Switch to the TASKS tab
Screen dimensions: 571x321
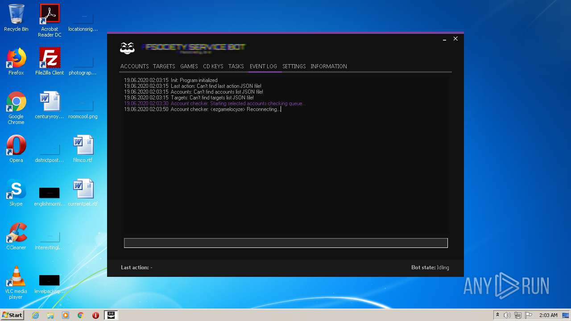coord(236,66)
